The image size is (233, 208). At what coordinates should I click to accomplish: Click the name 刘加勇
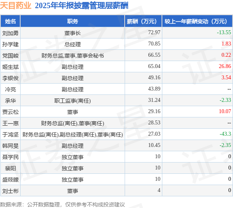tap(10, 33)
